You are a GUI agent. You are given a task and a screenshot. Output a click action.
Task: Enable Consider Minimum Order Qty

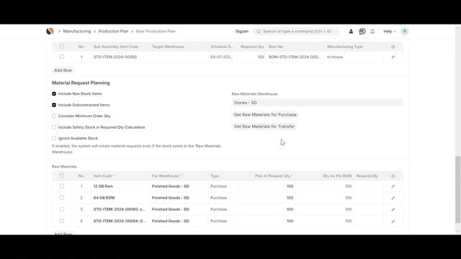click(x=54, y=116)
